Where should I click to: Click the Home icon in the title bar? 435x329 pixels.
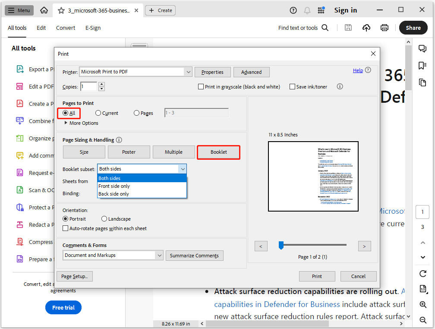pyautogui.click(x=44, y=10)
